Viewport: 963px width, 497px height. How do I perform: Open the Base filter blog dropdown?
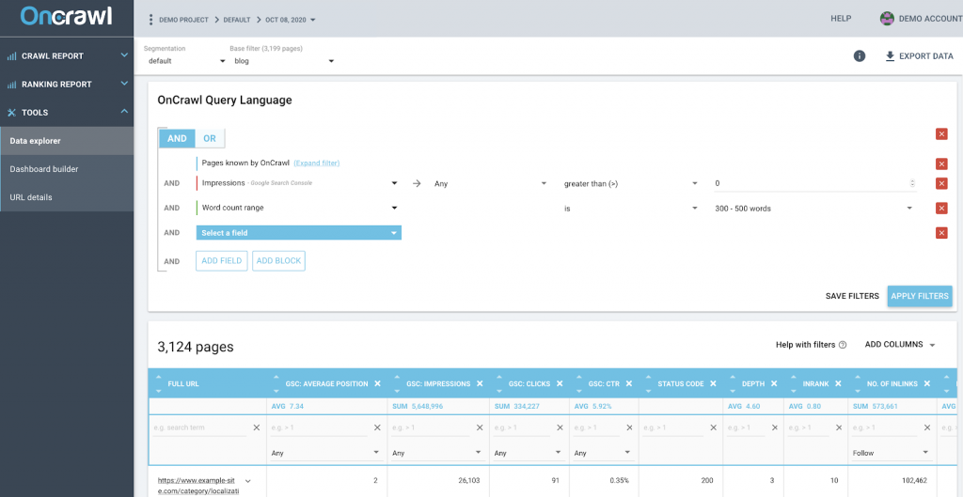point(284,62)
